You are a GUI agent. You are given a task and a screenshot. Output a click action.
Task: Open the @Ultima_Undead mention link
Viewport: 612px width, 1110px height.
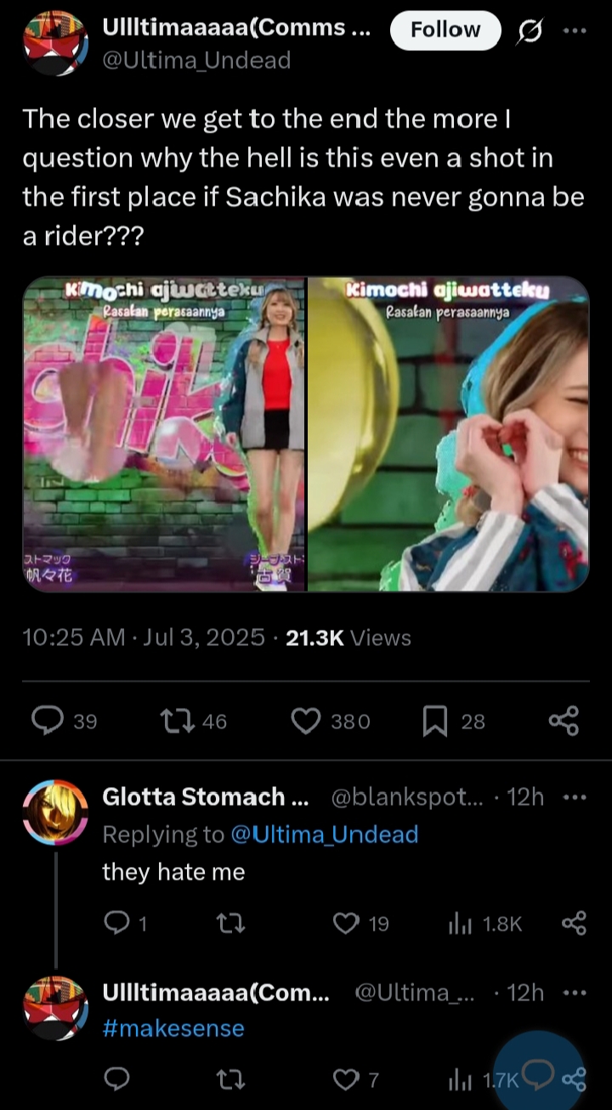tap(325, 835)
